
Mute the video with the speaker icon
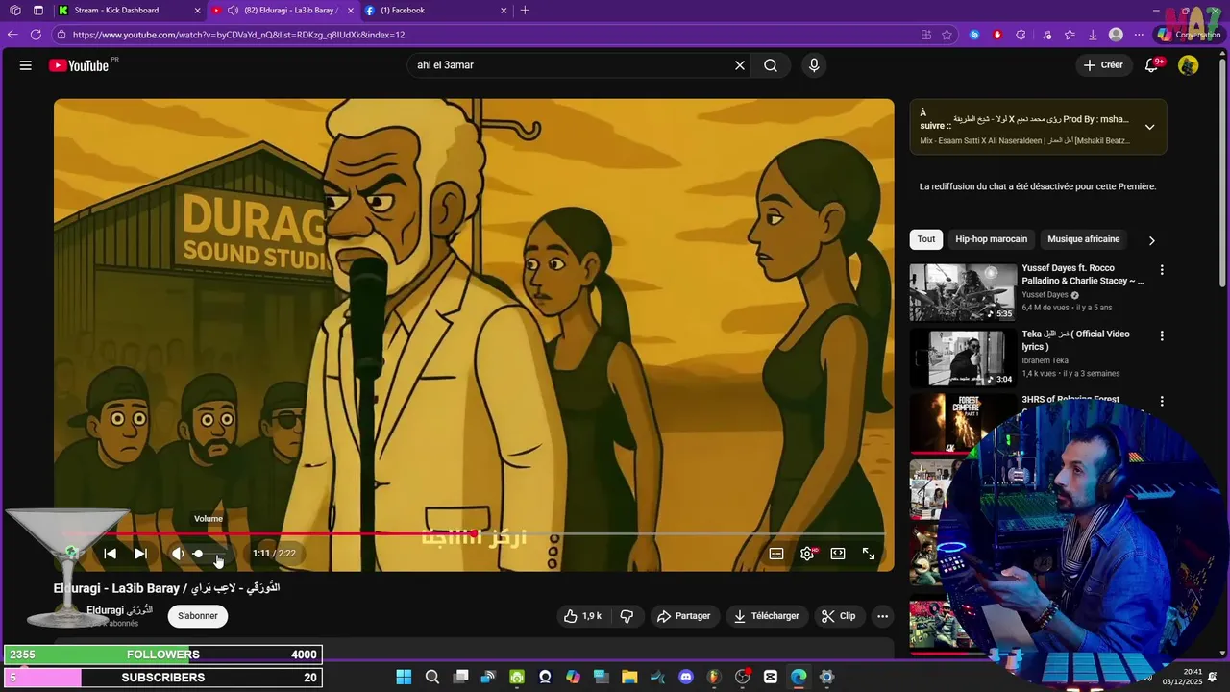(x=178, y=554)
